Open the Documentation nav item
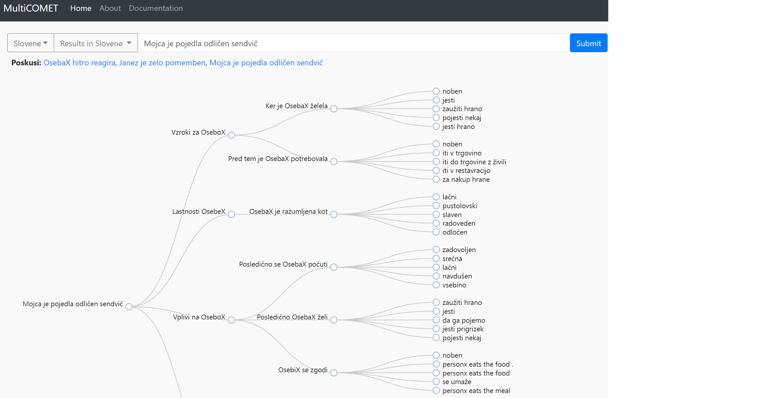This screenshot has width=760, height=398. pos(156,8)
